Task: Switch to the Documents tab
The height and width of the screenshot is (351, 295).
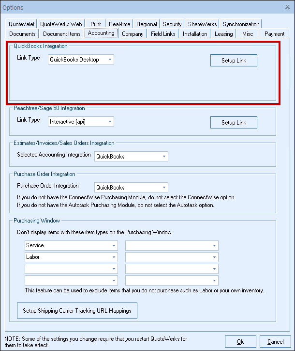Action: pos(22,34)
